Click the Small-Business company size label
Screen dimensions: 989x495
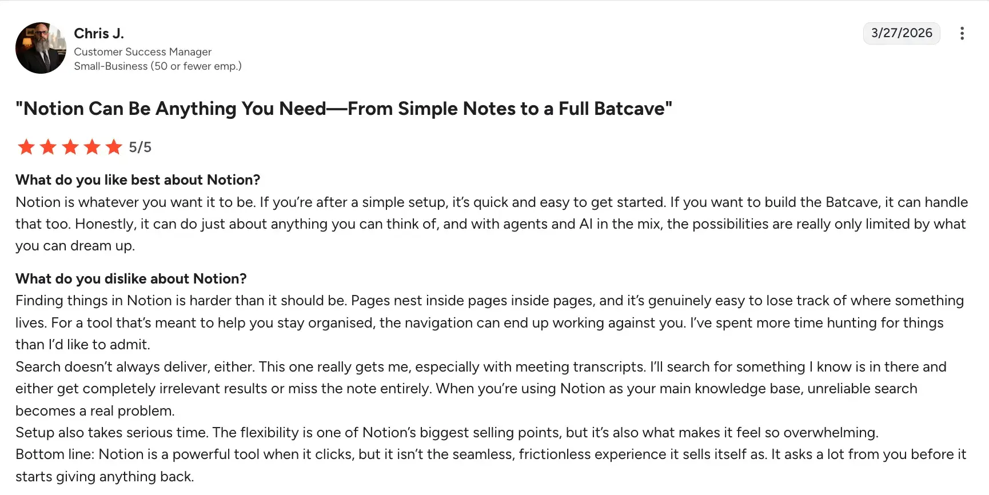(157, 66)
